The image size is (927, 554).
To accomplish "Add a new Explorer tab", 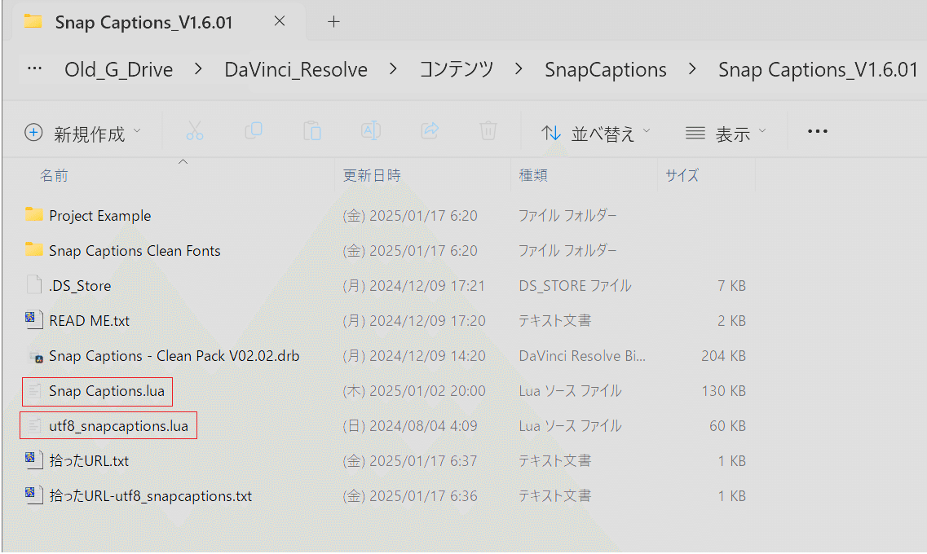I will (x=334, y=22).
